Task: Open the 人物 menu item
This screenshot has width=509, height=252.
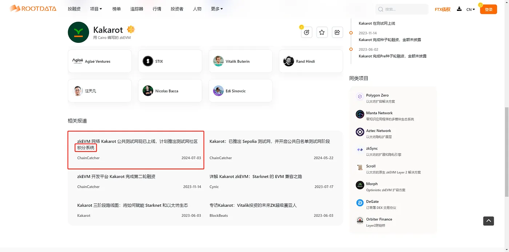Action: coord(197,9)
